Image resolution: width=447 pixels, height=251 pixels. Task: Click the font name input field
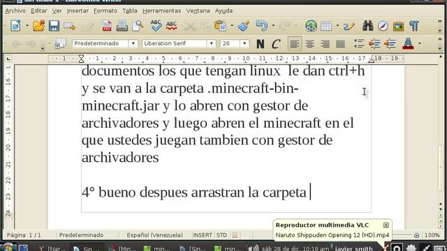(x=175, y=43)
